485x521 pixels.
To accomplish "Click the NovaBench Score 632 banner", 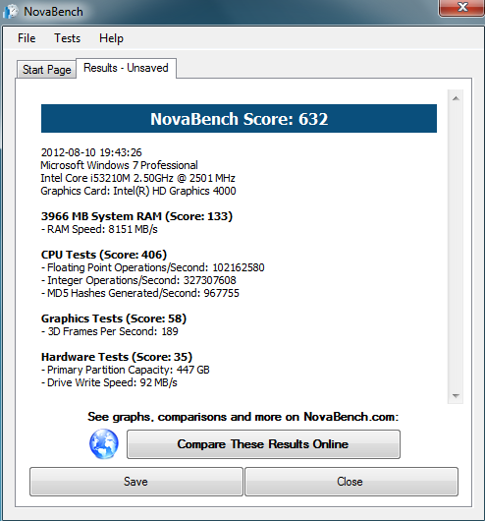I will tap(239, 119).
